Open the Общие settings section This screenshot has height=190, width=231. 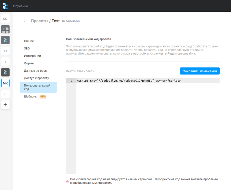(x=29, y=41)
